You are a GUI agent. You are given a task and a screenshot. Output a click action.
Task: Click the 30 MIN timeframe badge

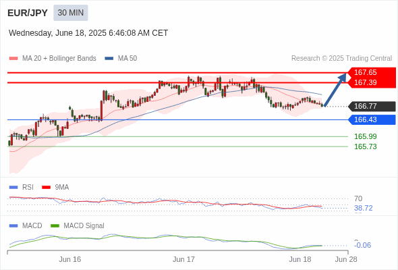71,13
